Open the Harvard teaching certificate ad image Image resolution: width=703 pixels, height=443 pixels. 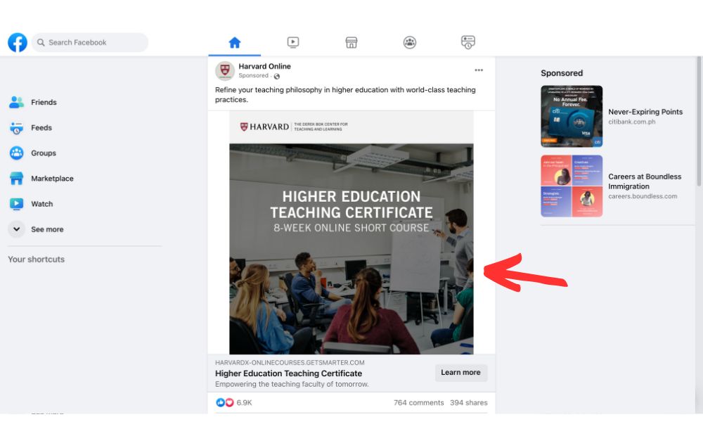pos(351,232)
